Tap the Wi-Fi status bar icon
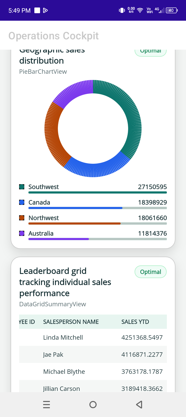 click(x=140, y=10)
